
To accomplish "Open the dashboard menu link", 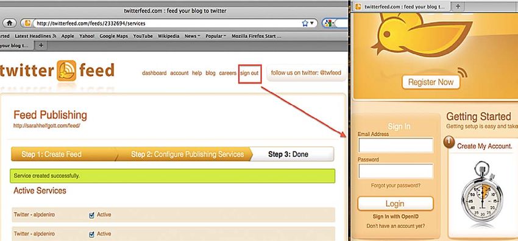I will click(154, 73).
